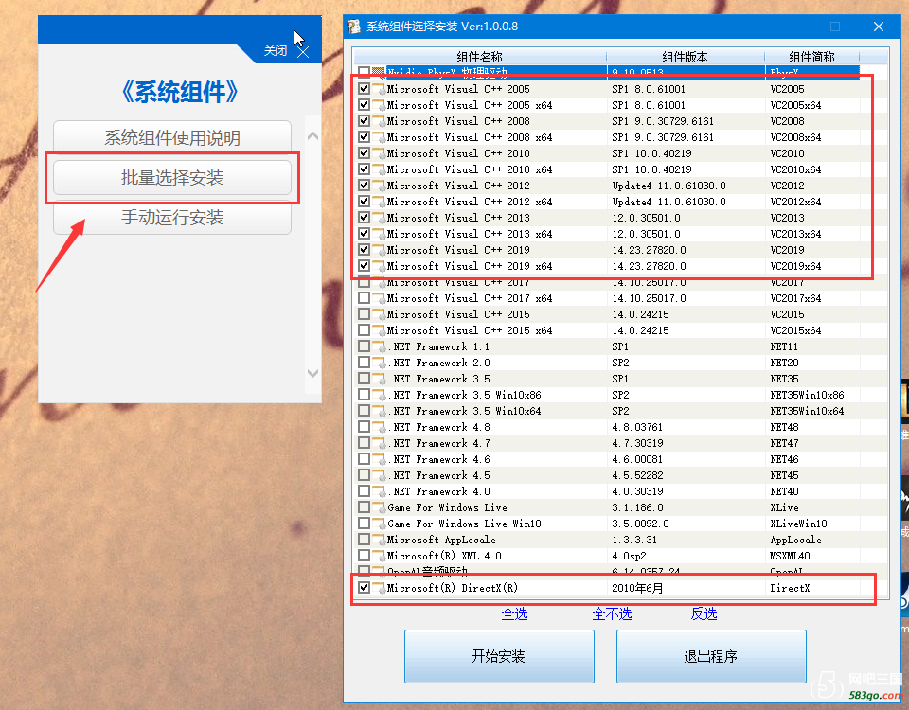909x710 pixels.
Task: Click the .NET Framework 4.0 package icon
Action: point(379,492)
